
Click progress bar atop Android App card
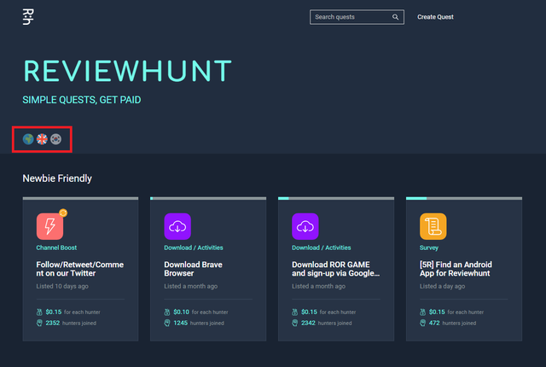tap(464, 199)
